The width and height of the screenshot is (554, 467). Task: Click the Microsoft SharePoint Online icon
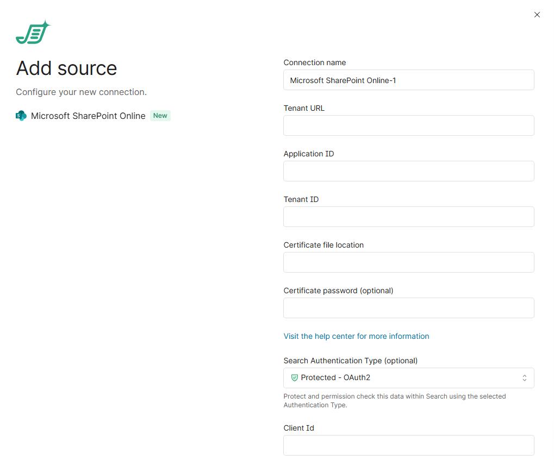[x=21, y=116]
